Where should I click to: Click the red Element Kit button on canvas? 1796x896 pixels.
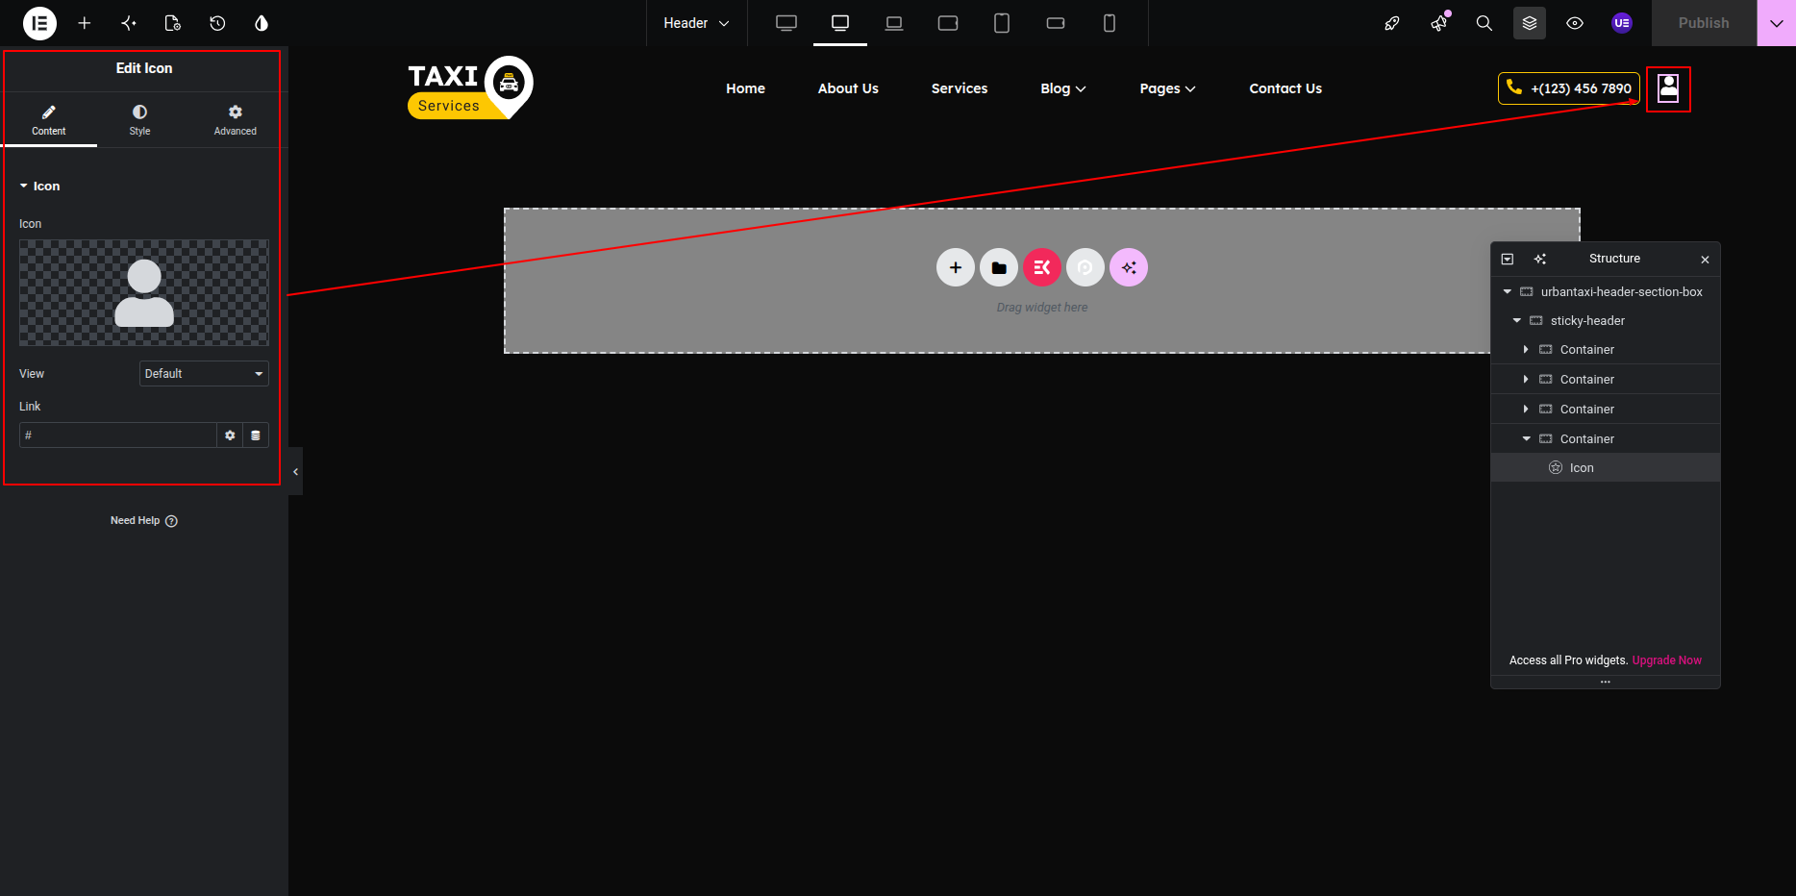1042,267
